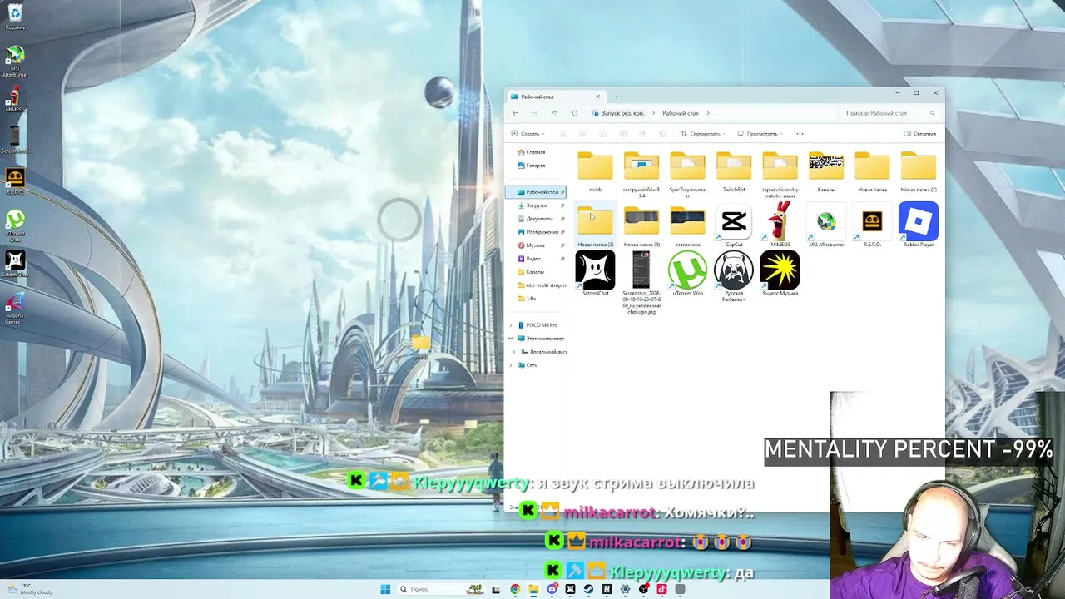
Task: Close the Рабочий стол tab
Action: pos(597,97)
